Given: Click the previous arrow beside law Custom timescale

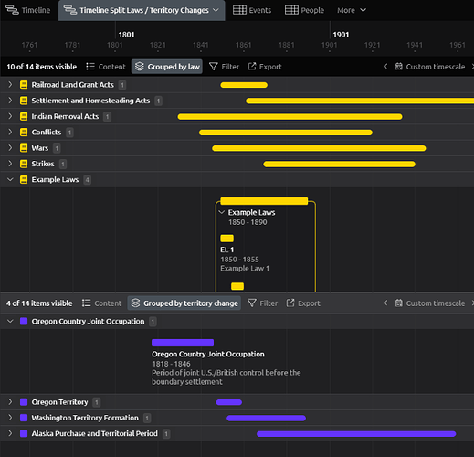Looking at the screenshot, I should 385,67.
